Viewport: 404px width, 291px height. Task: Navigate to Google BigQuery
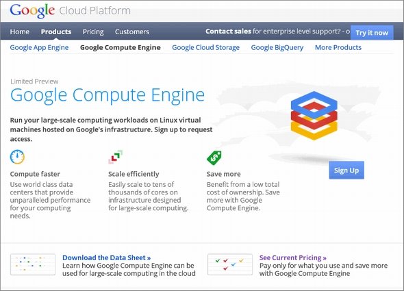(x=277, y=47)
